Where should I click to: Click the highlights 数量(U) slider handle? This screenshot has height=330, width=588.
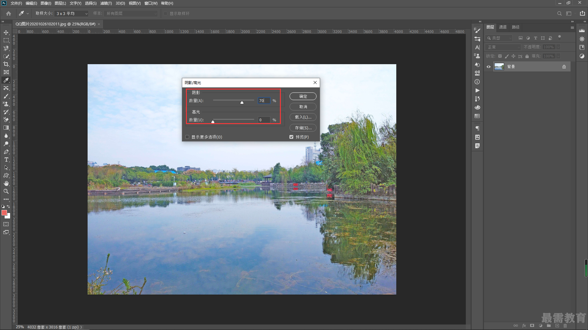tap(213, 122)
